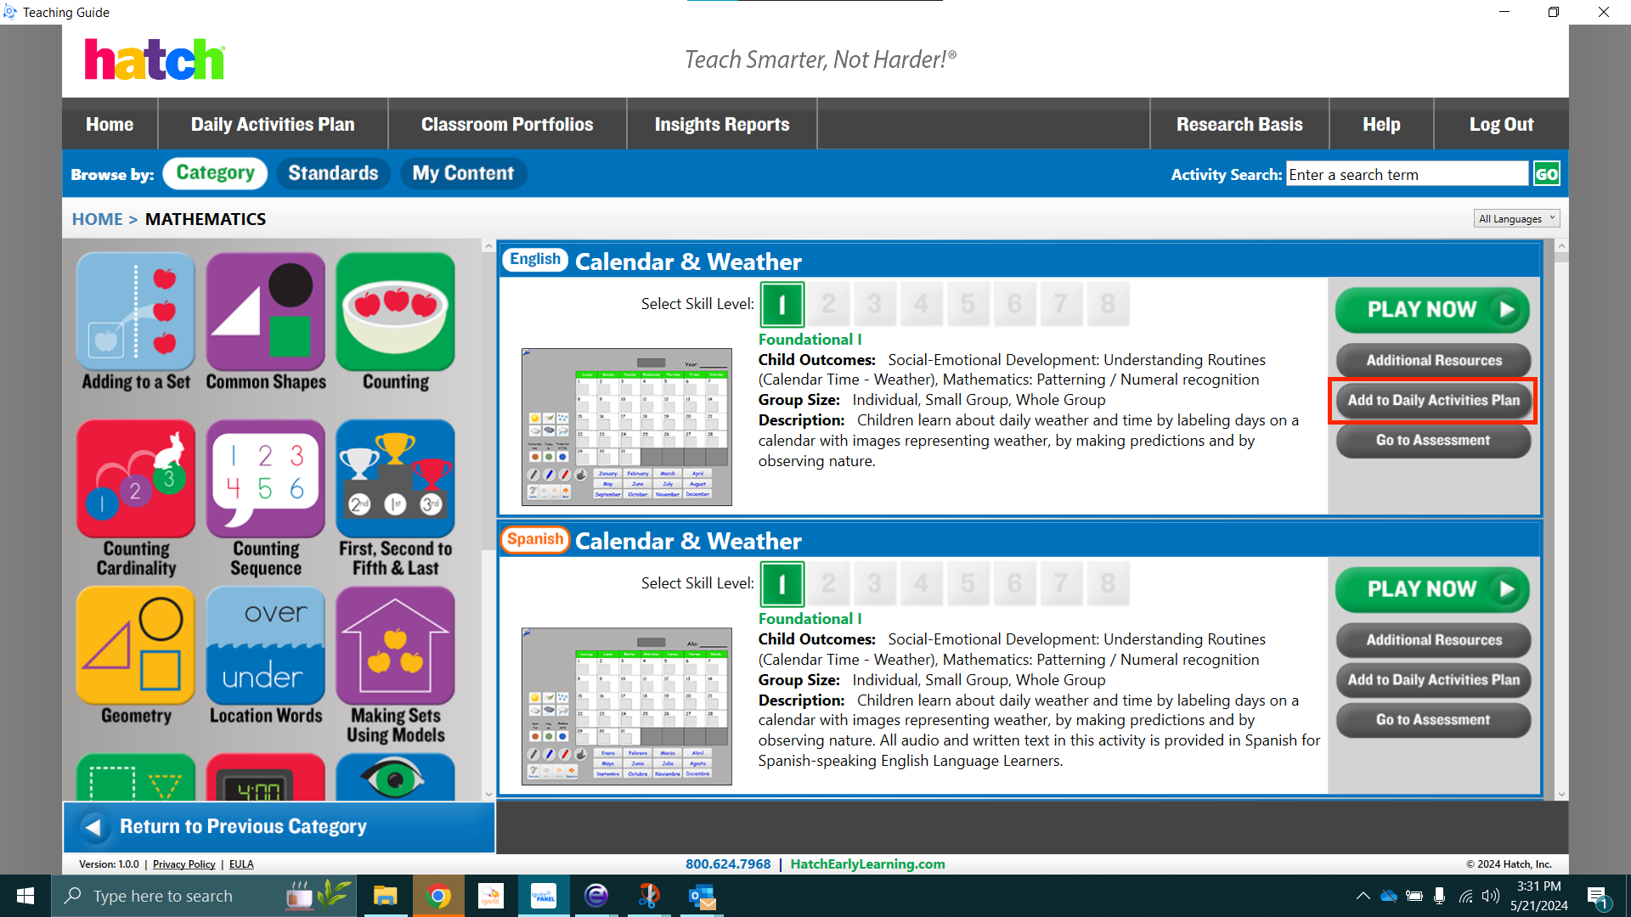Open Additional Resources for Spanish activity
Viewport: 1631px width, 917px height.
click(x=1433, y=639)
